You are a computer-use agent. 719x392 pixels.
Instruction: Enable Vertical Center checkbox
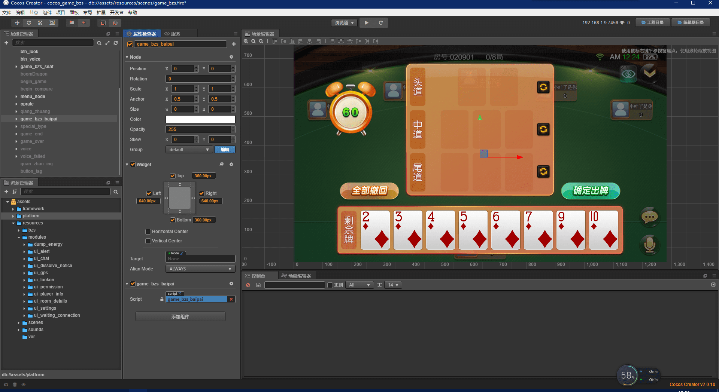tap(148, 241)
